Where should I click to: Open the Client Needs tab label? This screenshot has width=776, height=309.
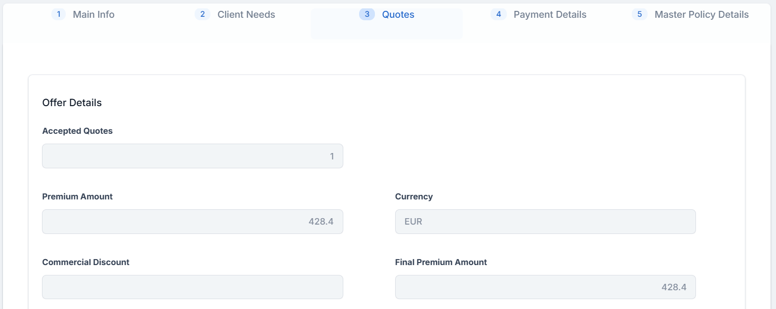coord(246,15)
